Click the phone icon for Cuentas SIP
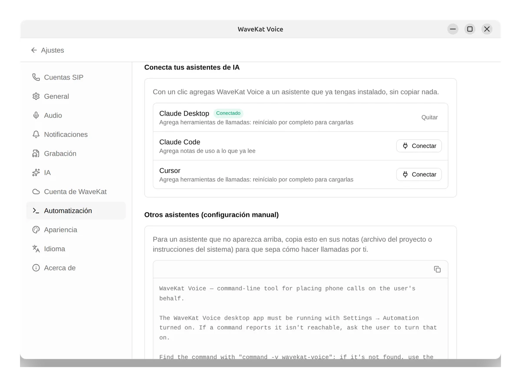This screenshot has height=379, width=521. (x=36, y=77)
